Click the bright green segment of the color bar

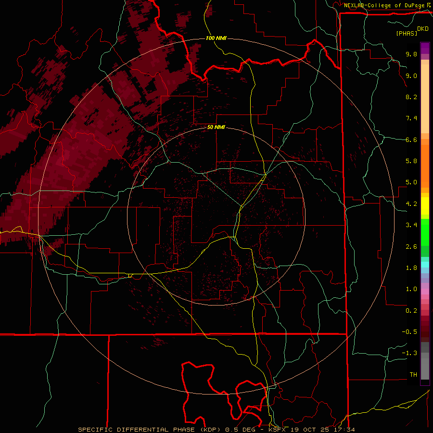(x=425, y=232)
